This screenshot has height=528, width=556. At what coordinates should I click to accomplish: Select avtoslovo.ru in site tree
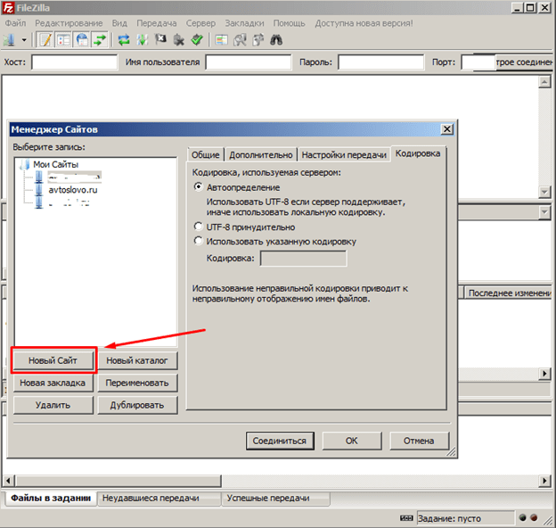73,190
